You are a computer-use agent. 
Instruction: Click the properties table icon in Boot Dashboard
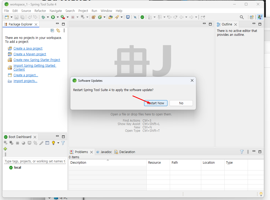pos(47,143)
